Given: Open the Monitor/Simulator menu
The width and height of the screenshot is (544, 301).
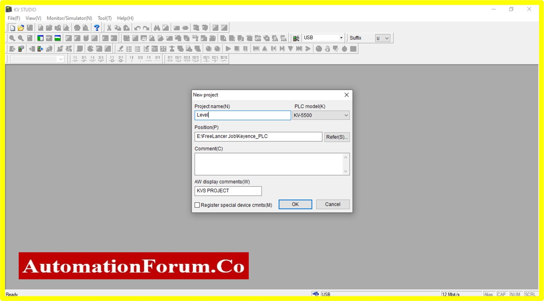Looking at the screenshot, I should pos(70,18).
